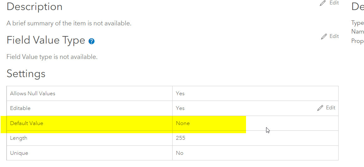Click the Type label in right panel

point(357,23)
